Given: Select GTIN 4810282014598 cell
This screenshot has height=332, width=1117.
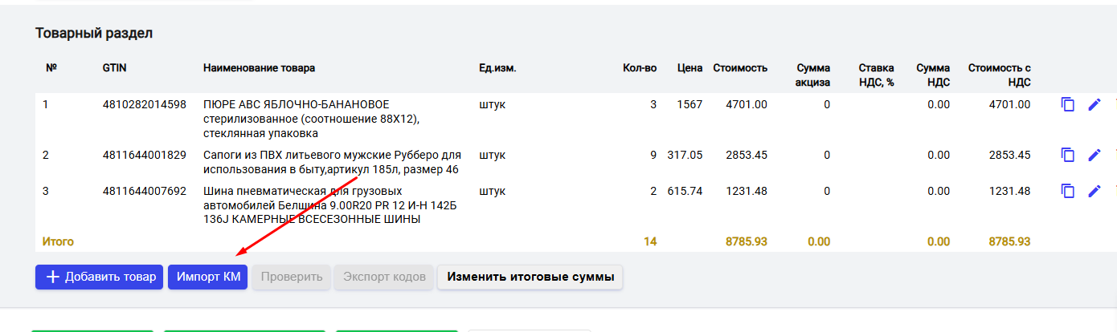Looking at the screenshot, I should pos(145,104).
